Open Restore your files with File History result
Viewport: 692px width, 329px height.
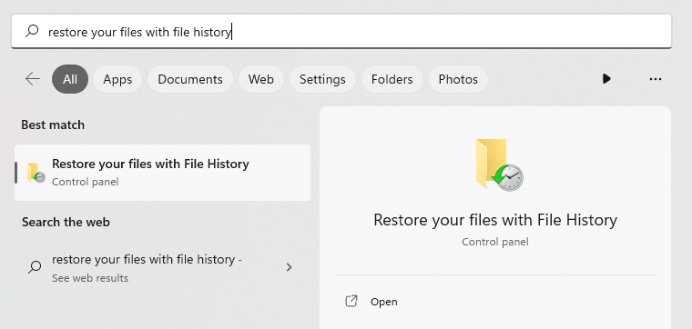tap(162, 173)
